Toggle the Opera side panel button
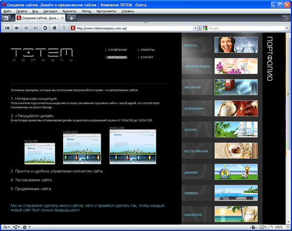292x231 pixels. (x=5, y=18)
